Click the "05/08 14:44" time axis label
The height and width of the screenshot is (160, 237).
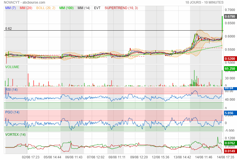[52, 157]
